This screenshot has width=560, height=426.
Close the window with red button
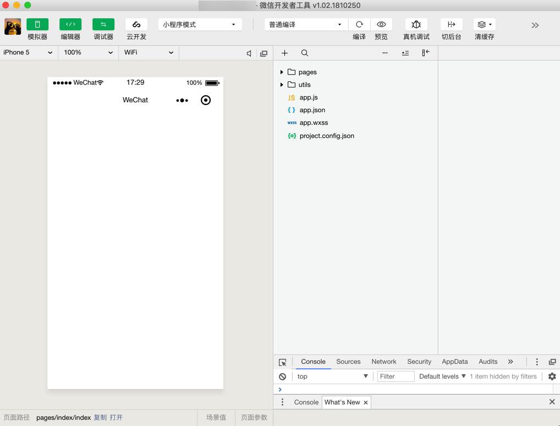tap(6, 5)
